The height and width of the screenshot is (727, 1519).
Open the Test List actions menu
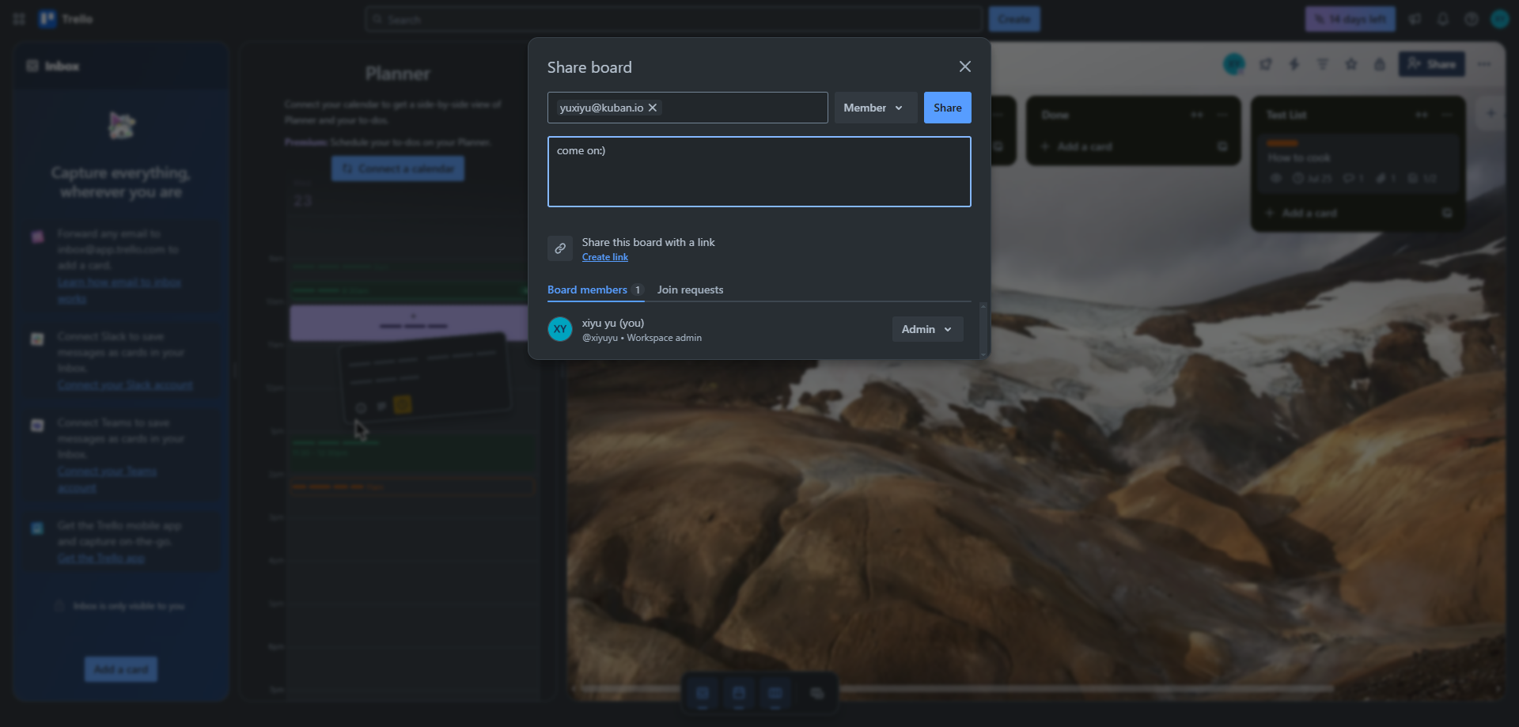[x=1447, y=115]
